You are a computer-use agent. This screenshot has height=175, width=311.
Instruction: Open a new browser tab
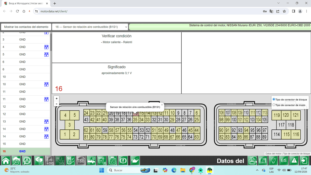pyautogui.click(x=54, y=4)
